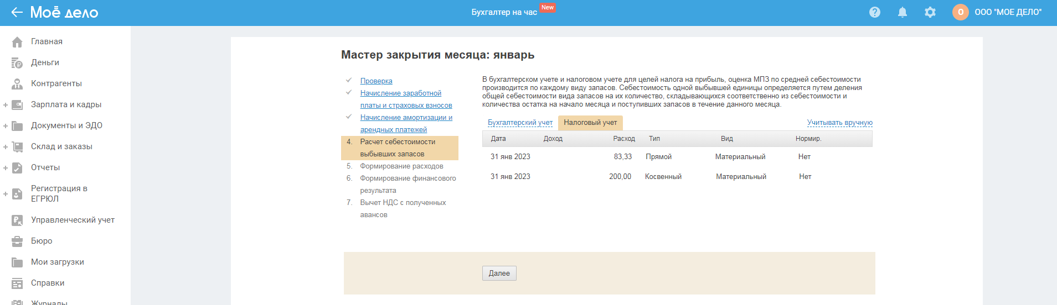Click the orange user avatar icon

(961, 12)
